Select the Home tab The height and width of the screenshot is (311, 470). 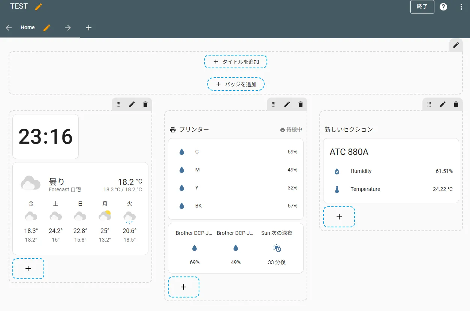point(28,27)
